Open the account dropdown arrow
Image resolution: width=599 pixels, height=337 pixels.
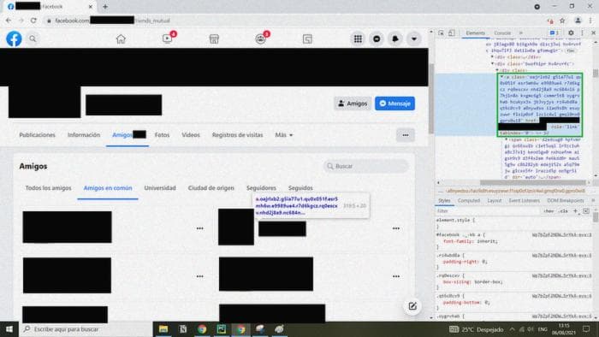[x=413, y=38]
